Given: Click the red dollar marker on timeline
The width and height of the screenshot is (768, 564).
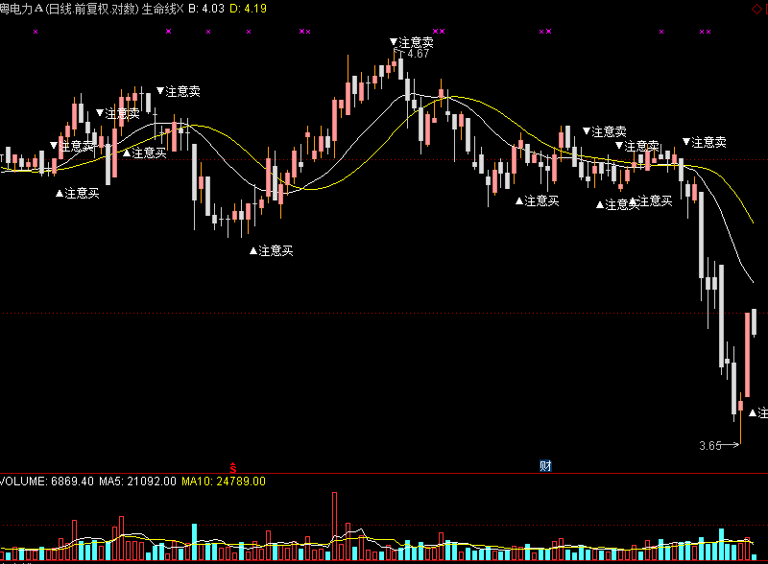Looking at the screenshot, I should [231, 467].
